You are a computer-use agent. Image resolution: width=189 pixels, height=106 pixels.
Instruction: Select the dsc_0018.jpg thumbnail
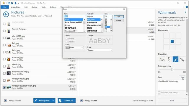click(9, 38)
